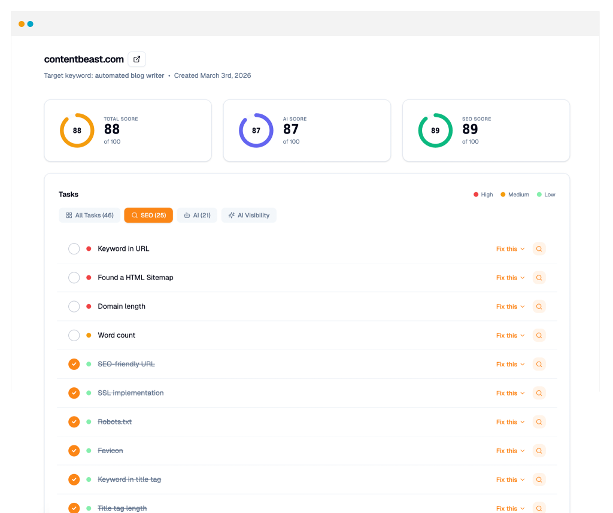Click magnifier icon on Word count row
The image size is (613, 513).
point(539,335)
